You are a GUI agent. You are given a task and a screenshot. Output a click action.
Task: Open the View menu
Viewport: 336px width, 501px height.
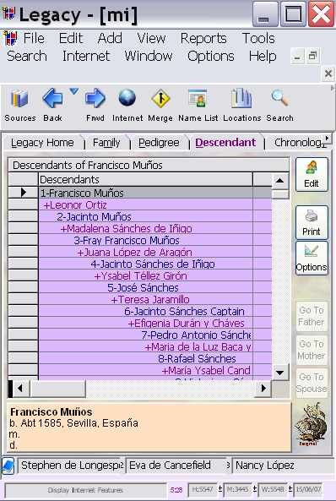(x=151, y=38)
